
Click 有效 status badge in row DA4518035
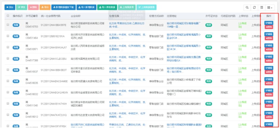[209, 81]
